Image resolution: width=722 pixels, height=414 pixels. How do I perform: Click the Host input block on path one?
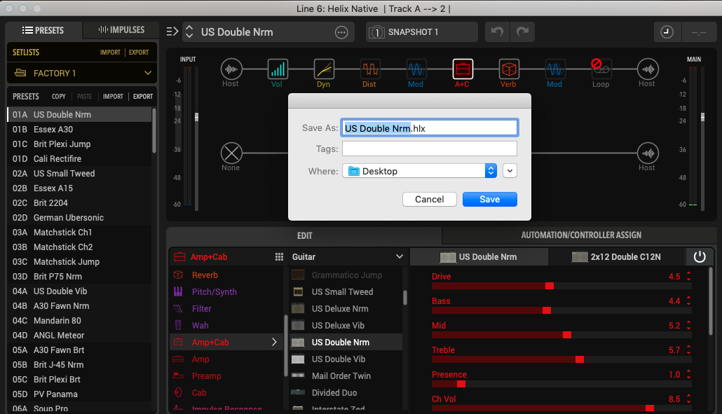(x=231, y=69)
